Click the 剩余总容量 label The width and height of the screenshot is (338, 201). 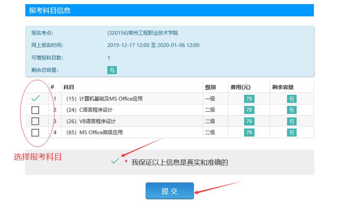(x=45, y=70)
